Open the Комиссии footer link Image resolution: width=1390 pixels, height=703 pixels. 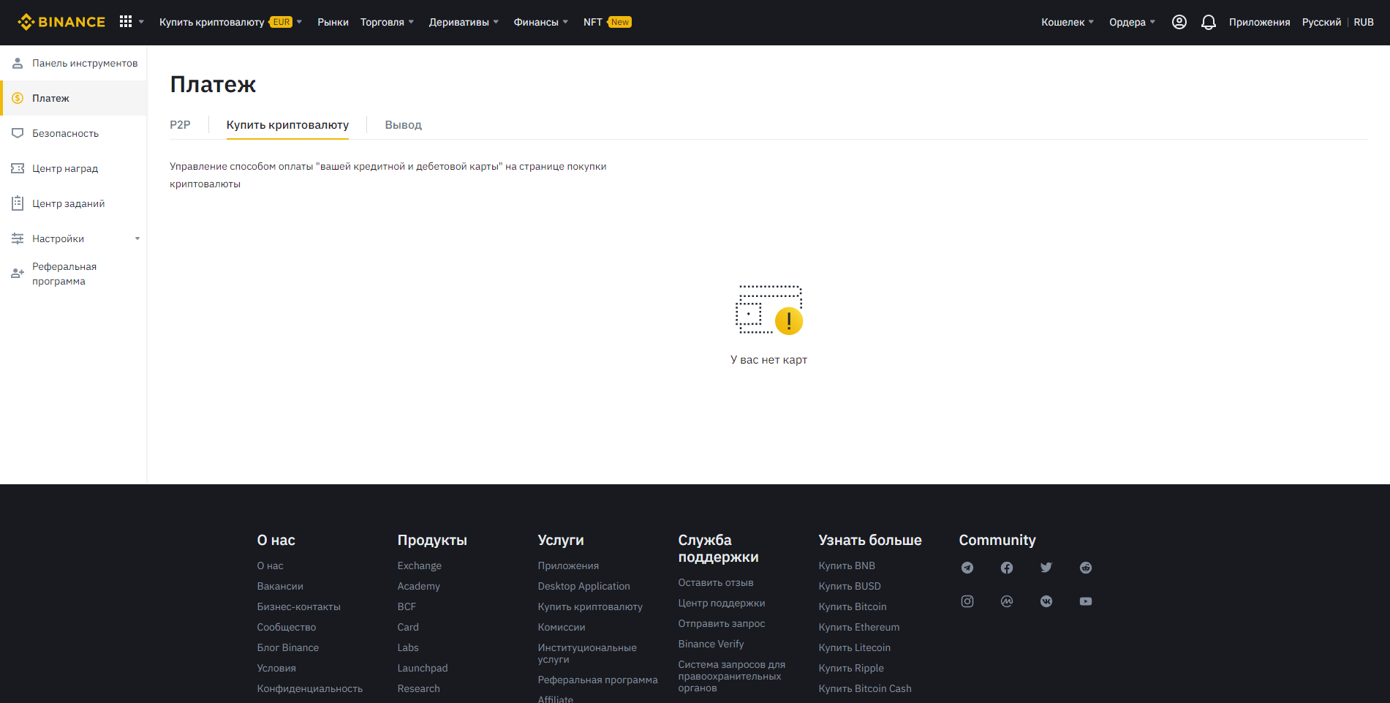[x=561, y=627]
